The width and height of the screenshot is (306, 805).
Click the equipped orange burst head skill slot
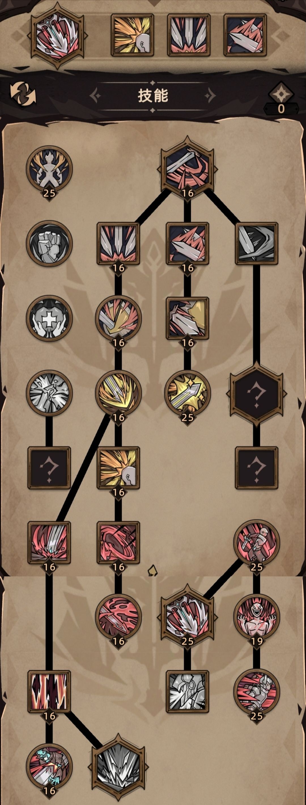tap(132, 35)
